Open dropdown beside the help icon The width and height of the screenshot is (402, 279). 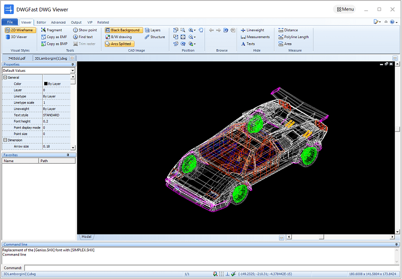click(396, 22)
